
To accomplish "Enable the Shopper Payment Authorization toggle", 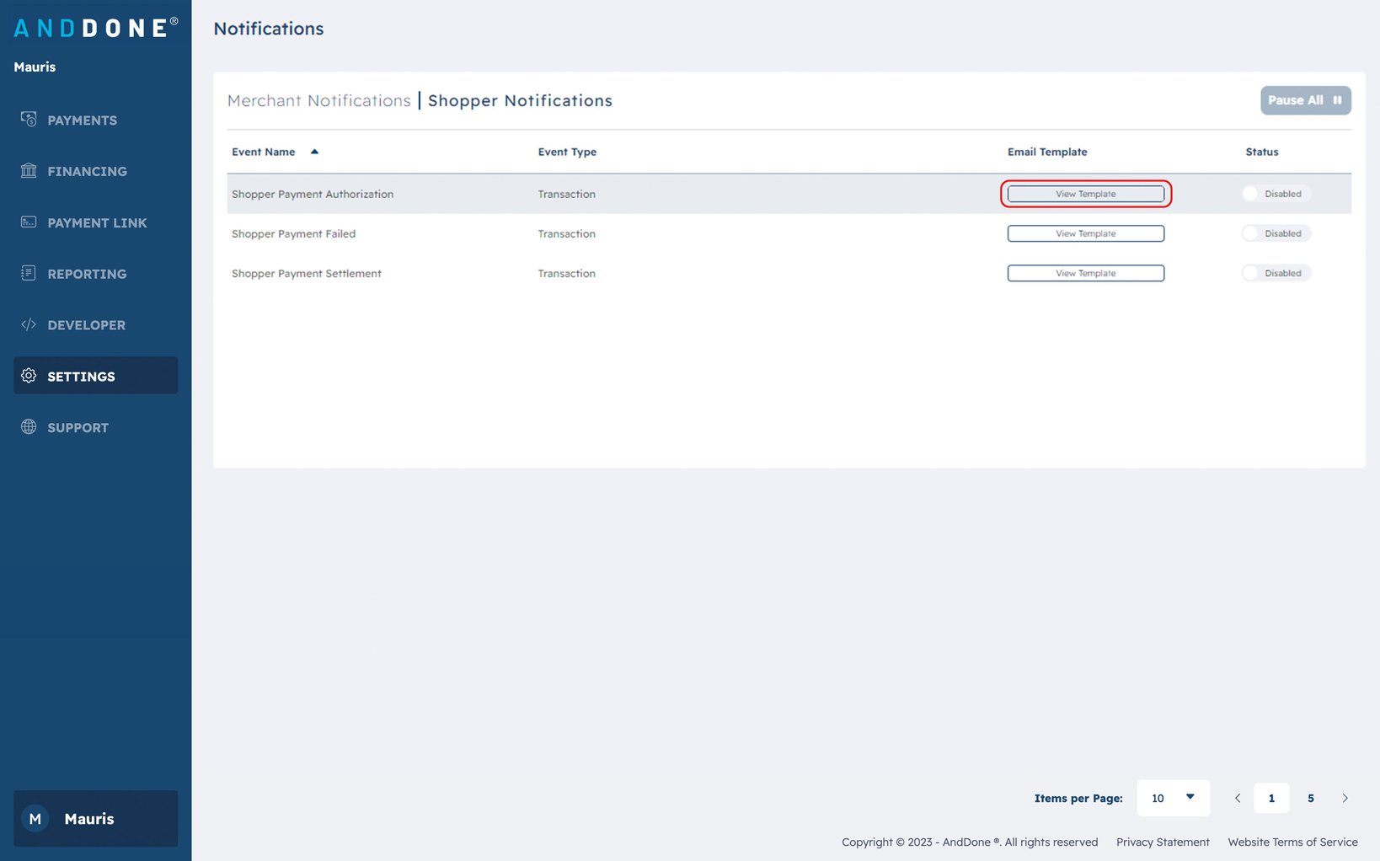I will coord(1249,193).
